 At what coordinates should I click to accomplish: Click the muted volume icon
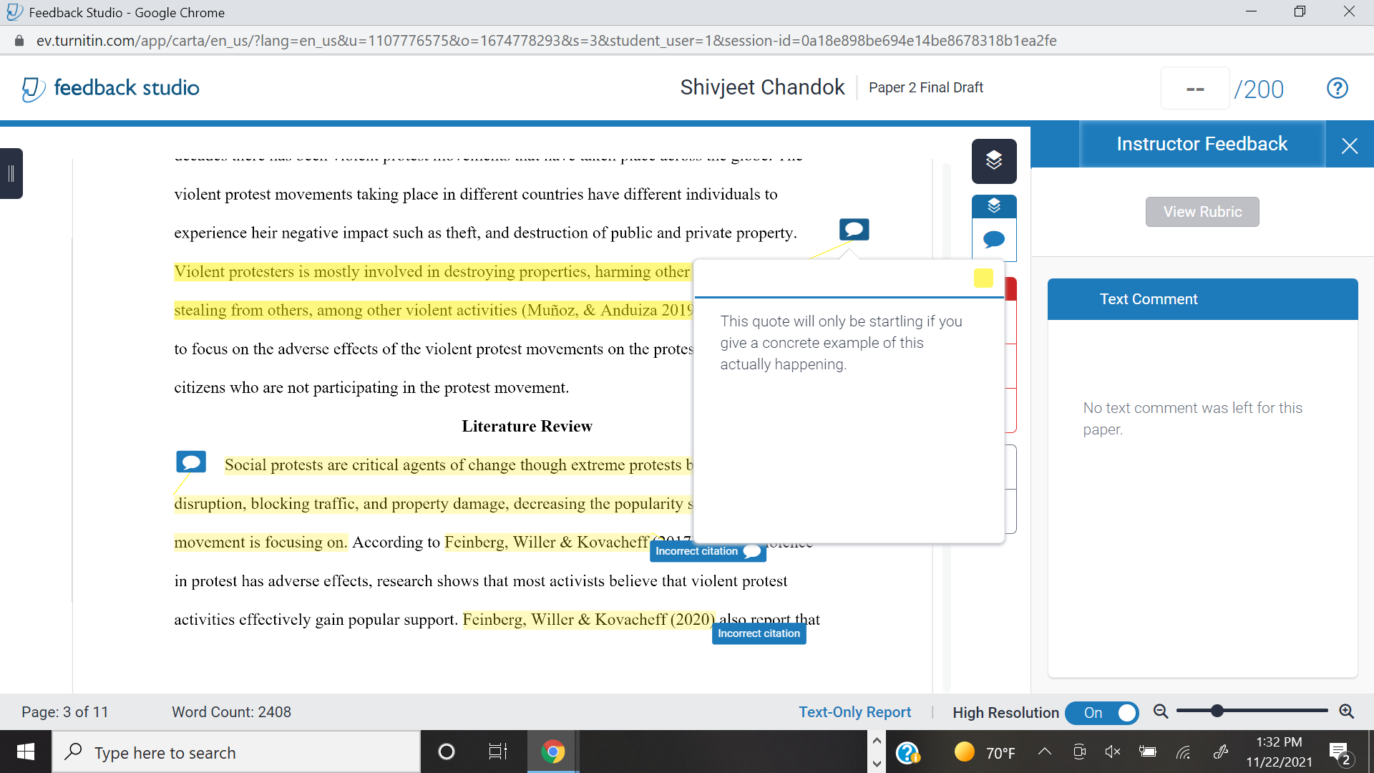pyautogui.click(x=1113, y=752)
